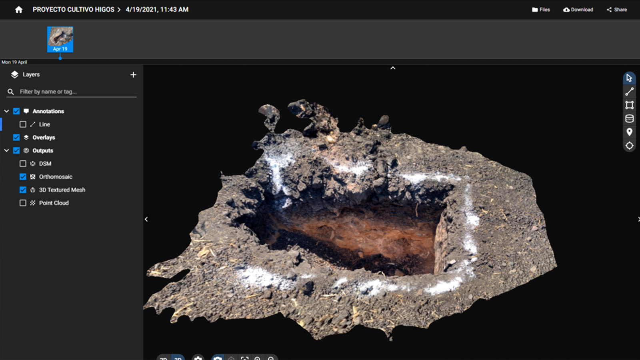Select the cursor/select tool
The image size is (640, 360).
click(629, 78)
